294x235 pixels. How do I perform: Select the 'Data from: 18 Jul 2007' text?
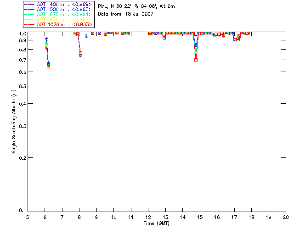coord(125,14)
